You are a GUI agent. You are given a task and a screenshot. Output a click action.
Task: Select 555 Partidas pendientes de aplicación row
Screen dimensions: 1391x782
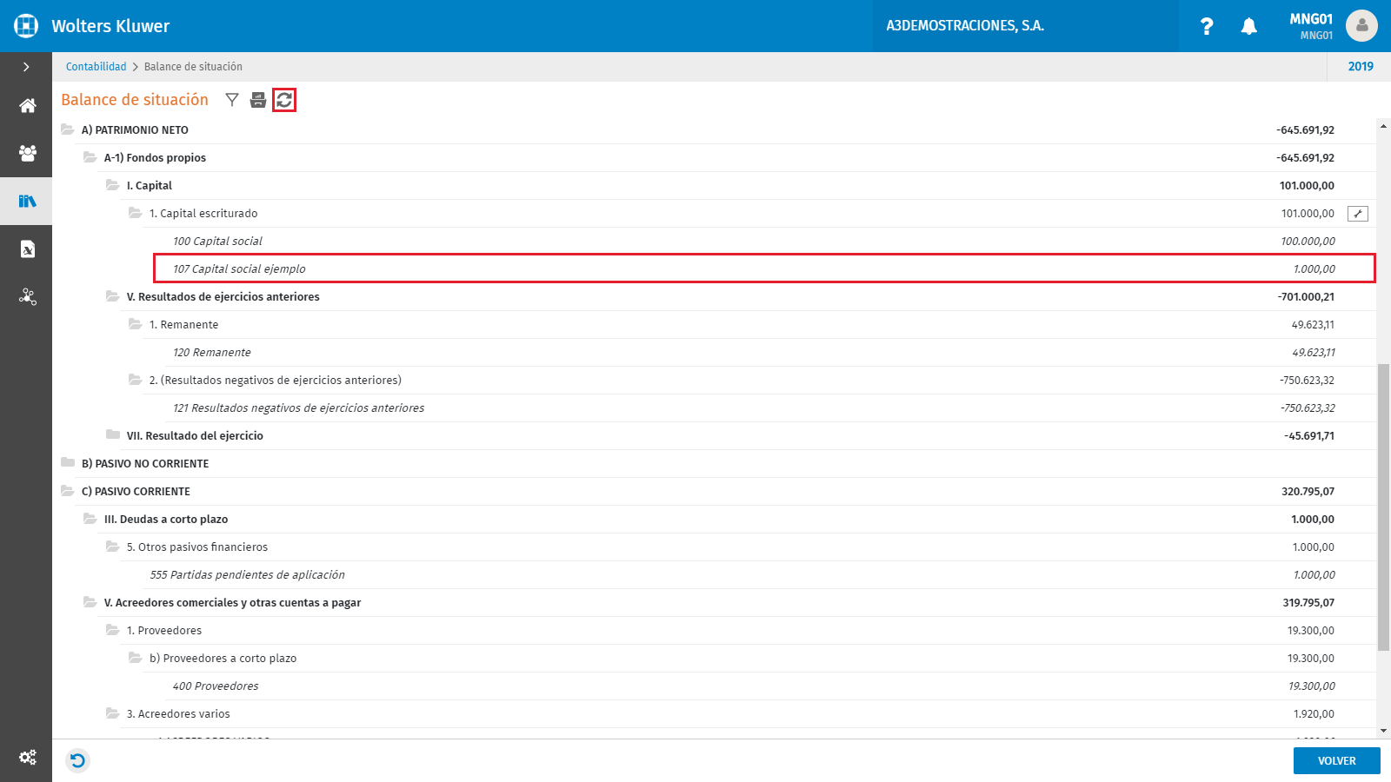click(758, 575)
